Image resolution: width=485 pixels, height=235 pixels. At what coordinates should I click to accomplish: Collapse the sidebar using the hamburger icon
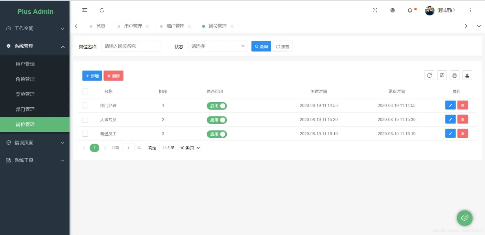(84, 10)
